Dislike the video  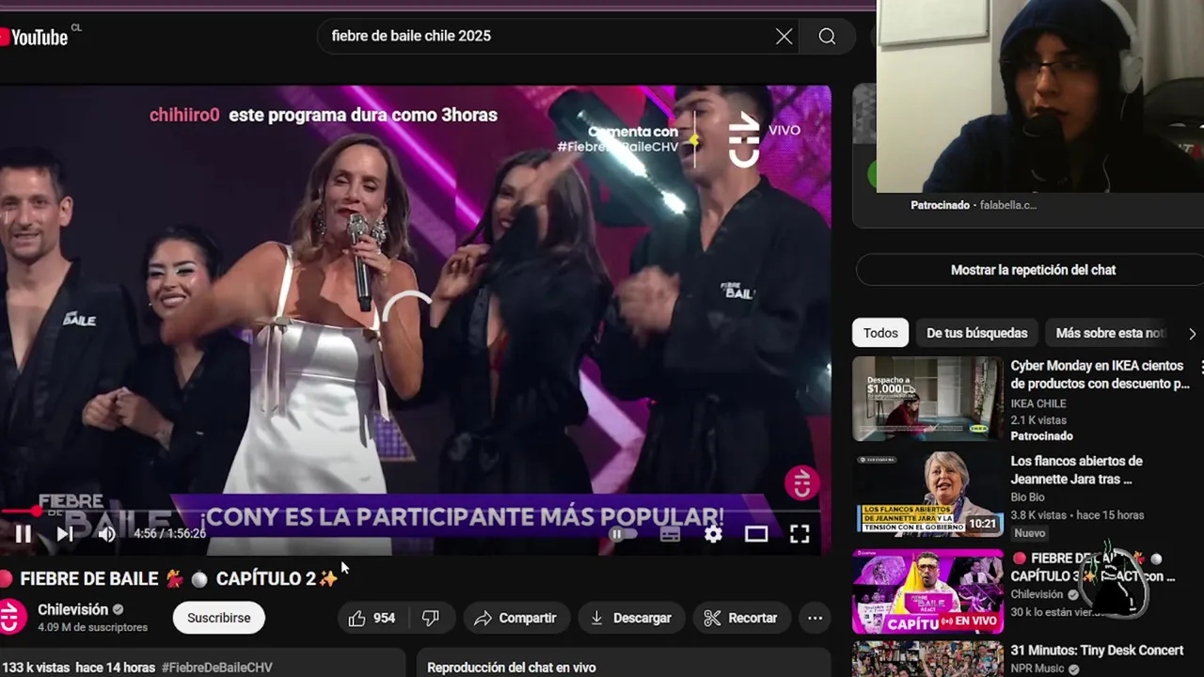tap(431, 618)
